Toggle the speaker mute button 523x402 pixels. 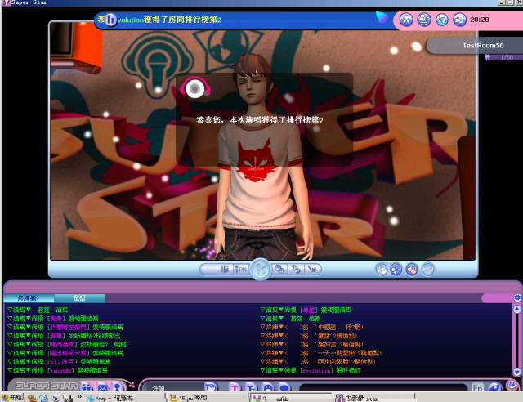point(412,270)
